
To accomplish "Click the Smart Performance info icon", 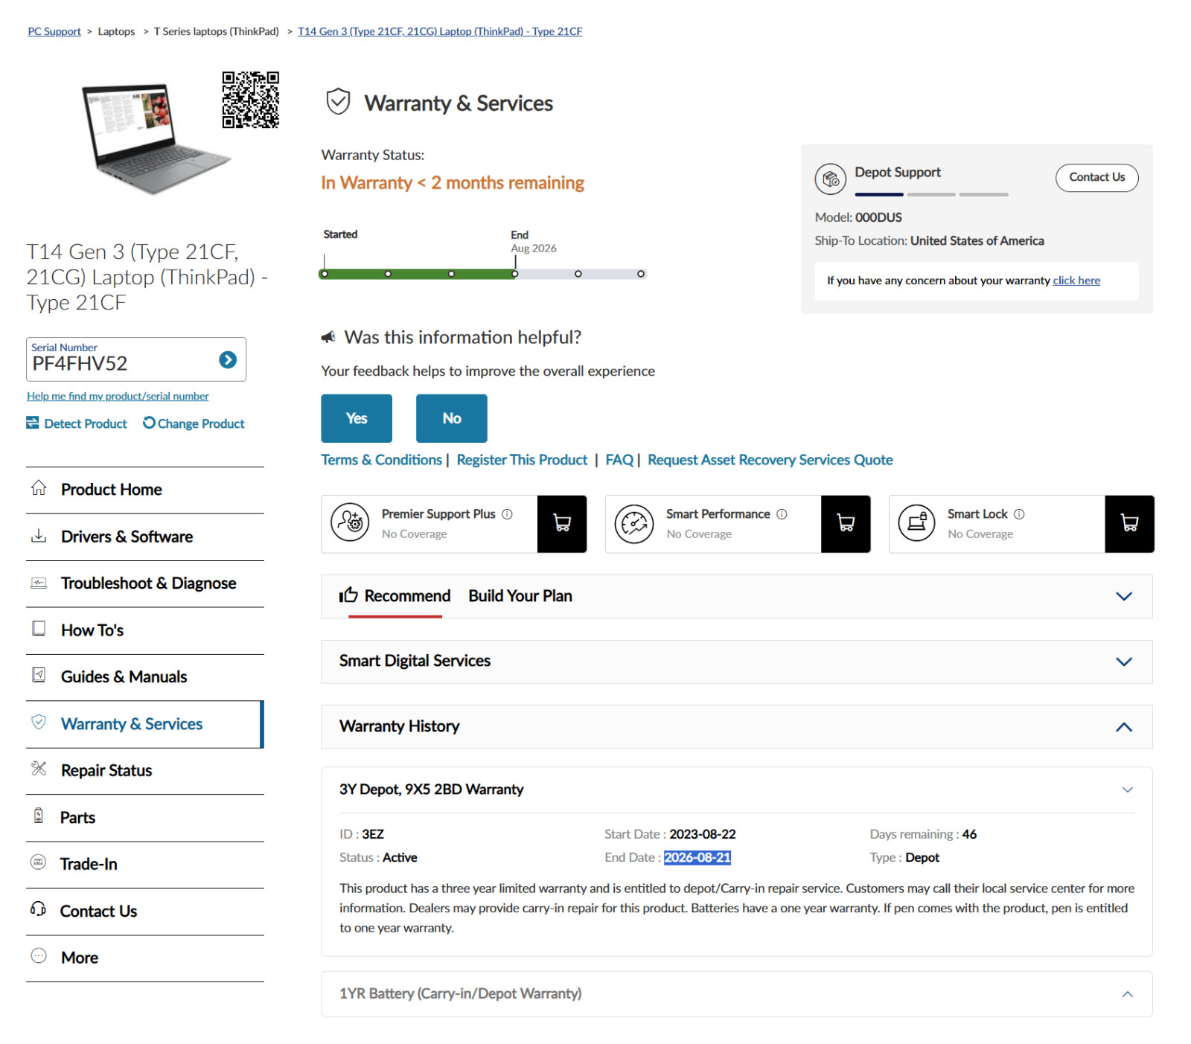I will [x=782, y=514].
